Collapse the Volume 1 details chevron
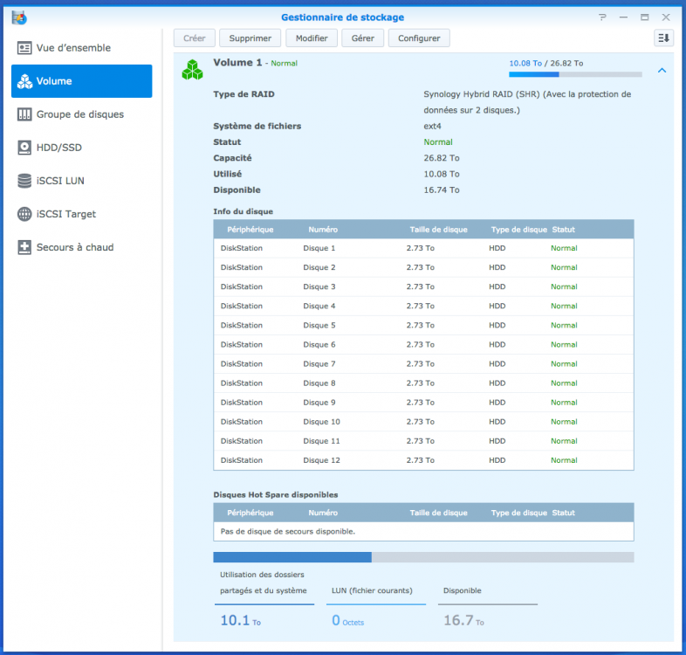The width and height of the screenshot is (686, 655). [x=662, y=71]
